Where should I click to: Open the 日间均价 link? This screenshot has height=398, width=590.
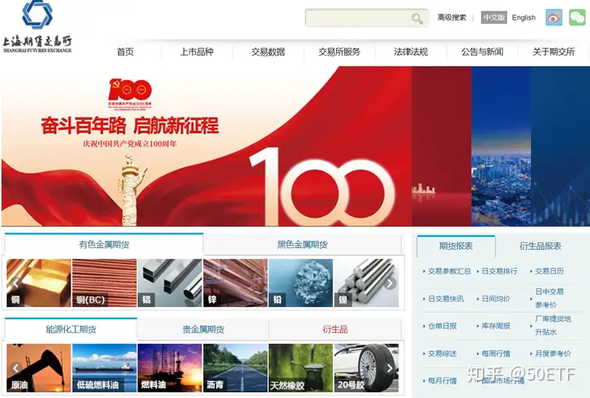point(496,299)
